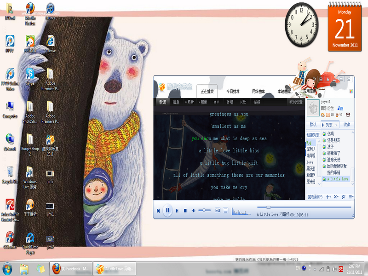Image resolution: width=368 pixels, height=276 pixels.
Task: Open the Mozilla Firefox desktop icon
Action: coord(30,14)
